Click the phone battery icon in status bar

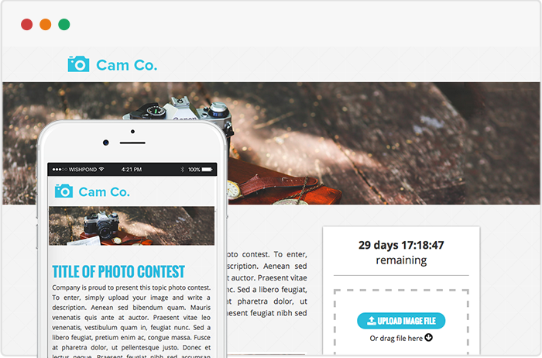[208, 170]
